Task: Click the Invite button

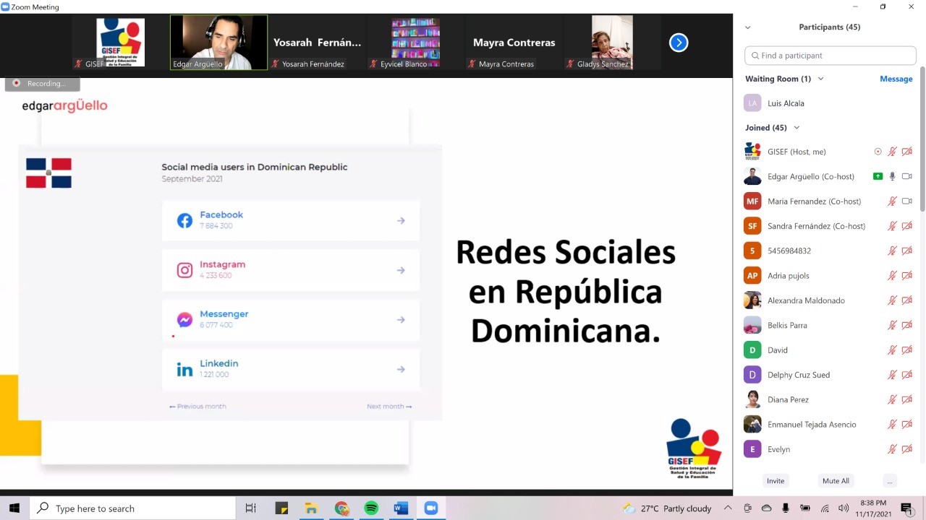Action: click(775, 481)
